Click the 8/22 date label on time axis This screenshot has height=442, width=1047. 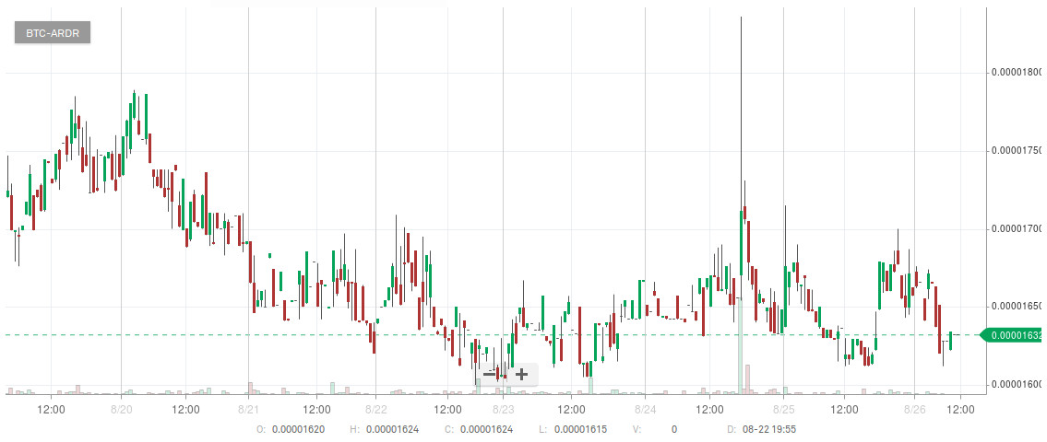376,409
